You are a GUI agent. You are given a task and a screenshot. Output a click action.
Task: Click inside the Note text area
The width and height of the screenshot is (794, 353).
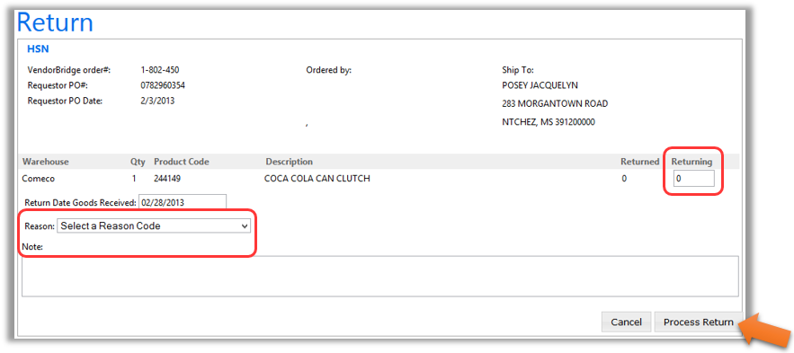pyautogui.click(x=379, y=276)
